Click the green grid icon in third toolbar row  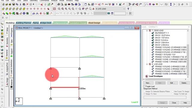click(47, 13)
